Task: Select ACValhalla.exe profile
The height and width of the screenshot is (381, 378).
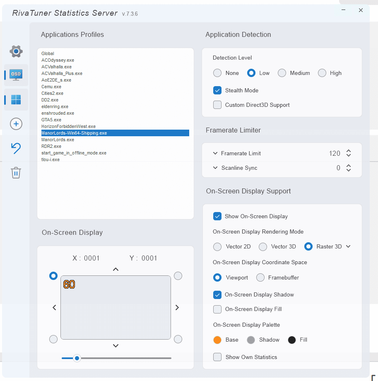Action: [x=115, y=67]
